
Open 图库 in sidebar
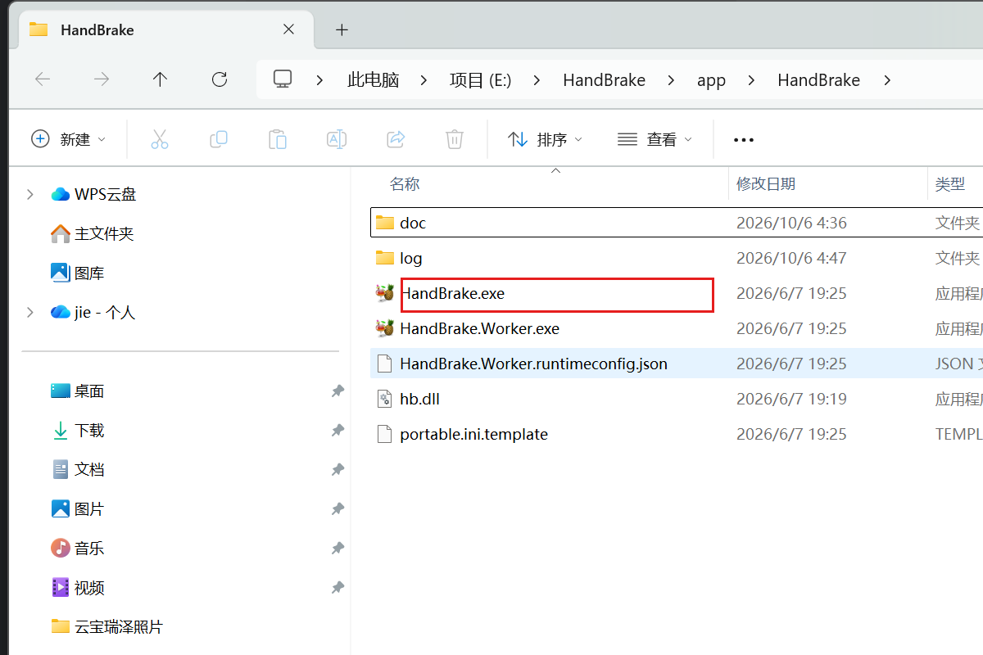pyautogui.click(x=78, y=273)
